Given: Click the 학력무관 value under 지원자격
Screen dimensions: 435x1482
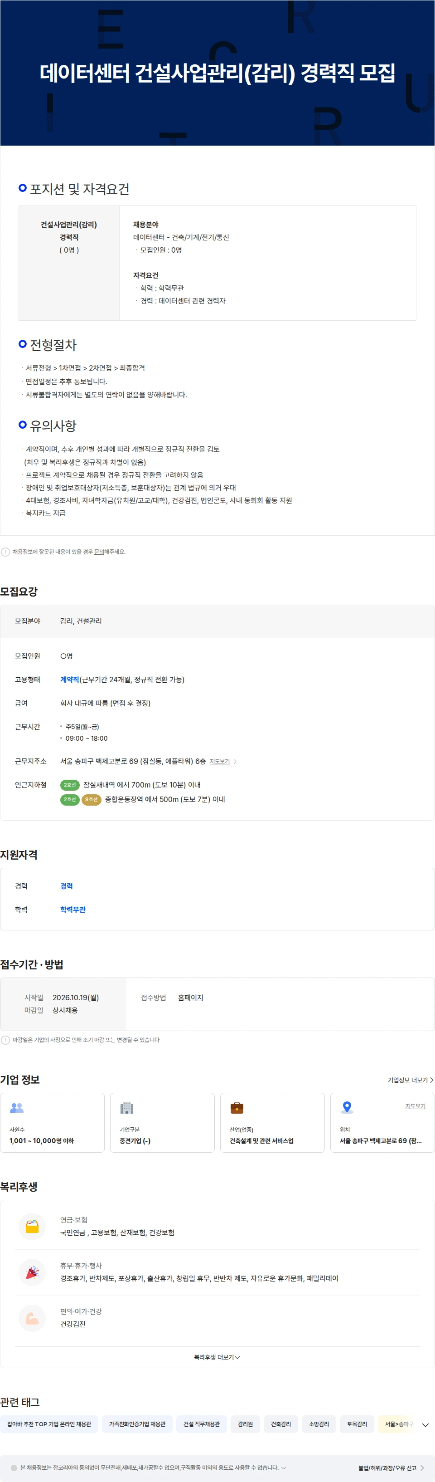Looking at the screenshot, I should point(72,910).
